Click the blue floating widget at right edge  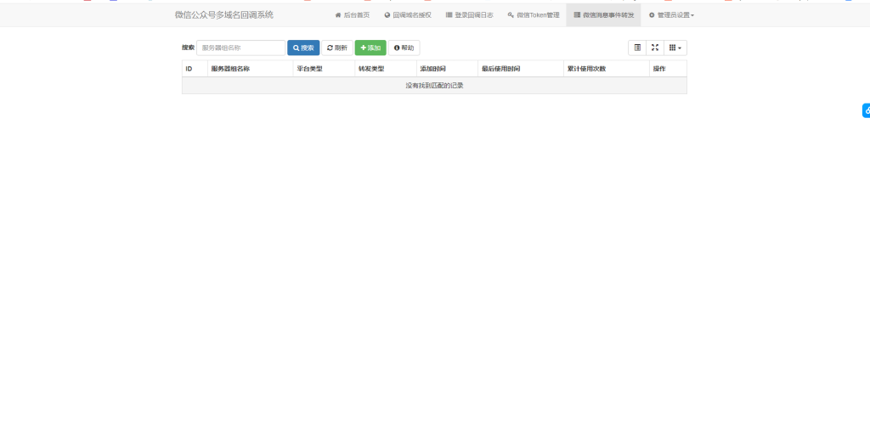point(866,110)
